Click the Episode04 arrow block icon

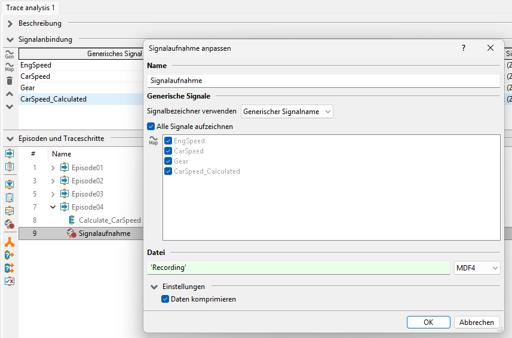(x=65, y=207)
